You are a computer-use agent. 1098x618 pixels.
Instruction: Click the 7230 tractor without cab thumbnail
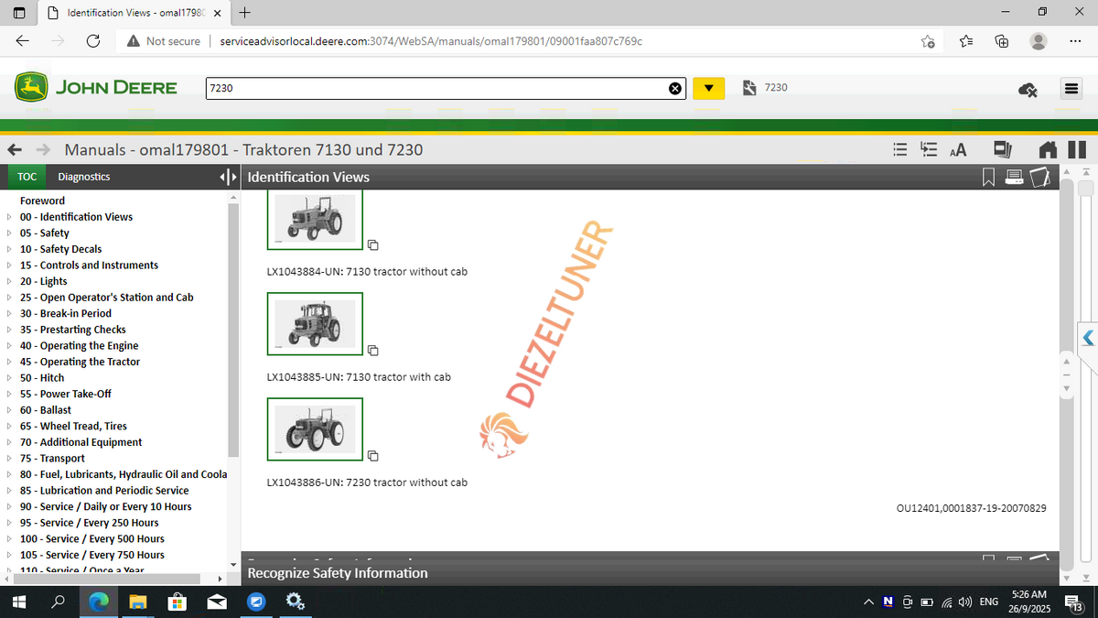315,429
